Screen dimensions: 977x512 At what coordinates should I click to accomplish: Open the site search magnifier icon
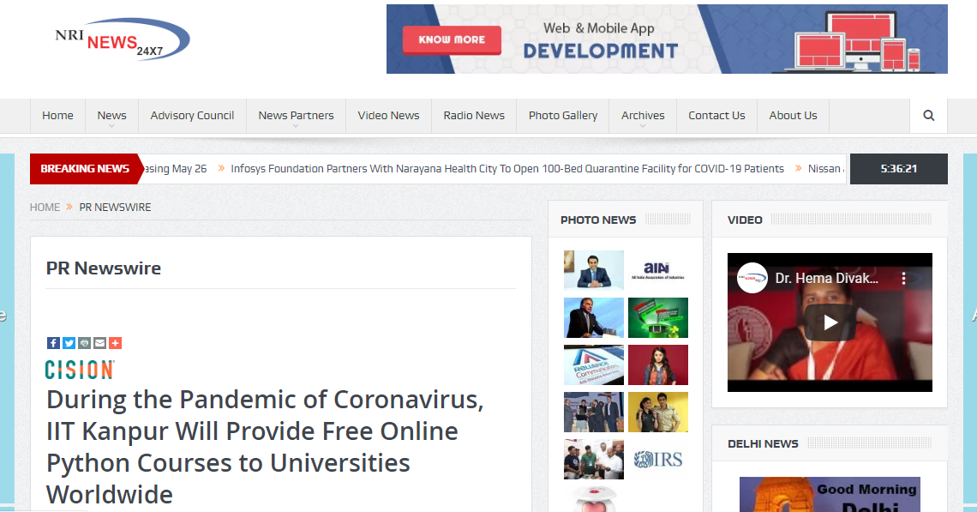(x=928, y=116)
